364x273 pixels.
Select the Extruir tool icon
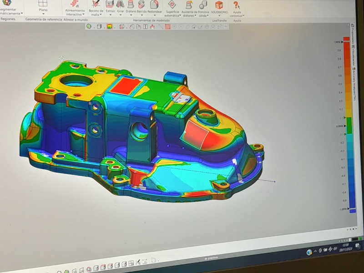[x=110, y=5]
